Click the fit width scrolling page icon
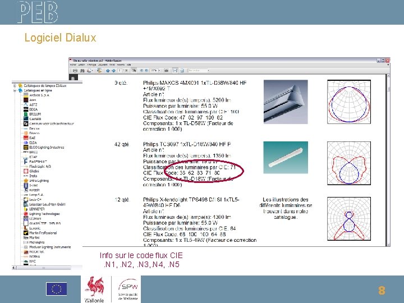The height and width of the screenshot is (303, 404). point(175,70)
